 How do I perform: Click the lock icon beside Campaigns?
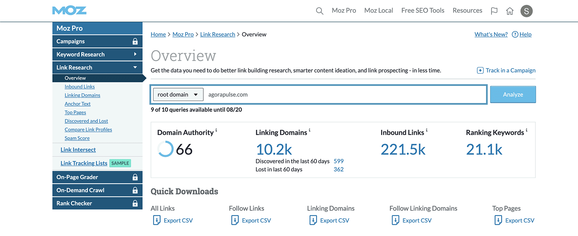point(135,41)
